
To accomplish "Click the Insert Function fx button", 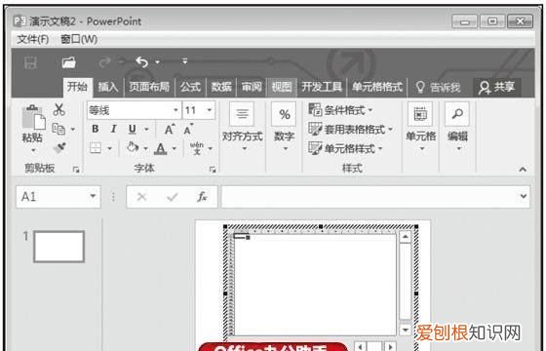I will 202,197.
